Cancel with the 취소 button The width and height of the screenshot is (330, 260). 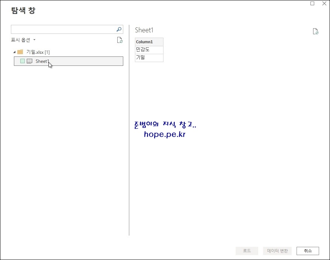pyautogui.click(x=308, y=251)
